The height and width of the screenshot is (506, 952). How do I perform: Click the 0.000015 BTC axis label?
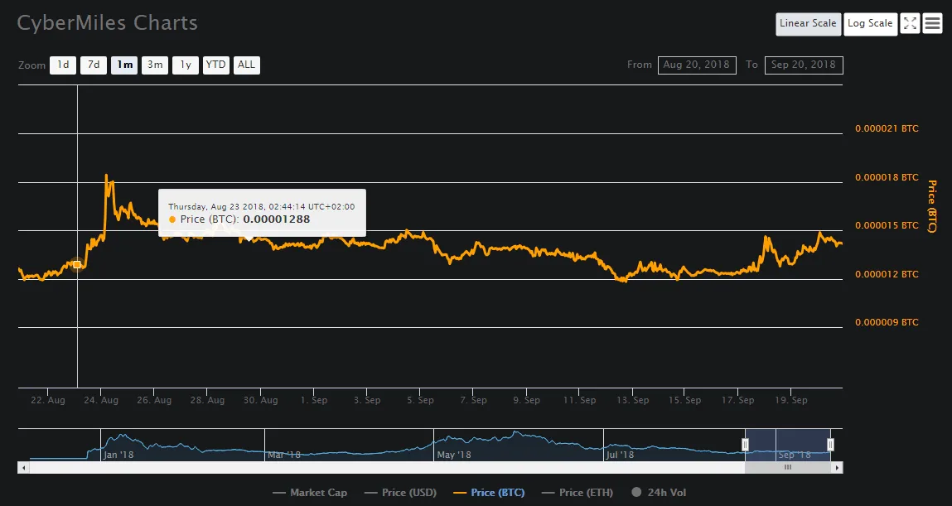[887, 226]
